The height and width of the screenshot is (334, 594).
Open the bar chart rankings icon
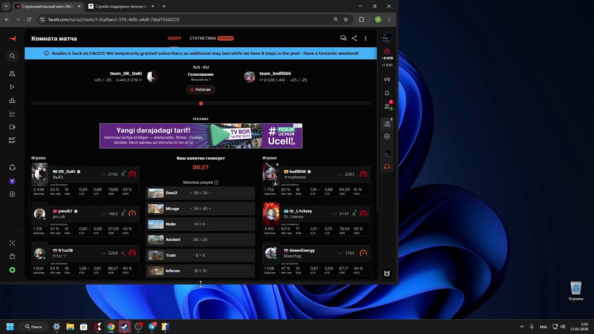click(x=13, y=101)
